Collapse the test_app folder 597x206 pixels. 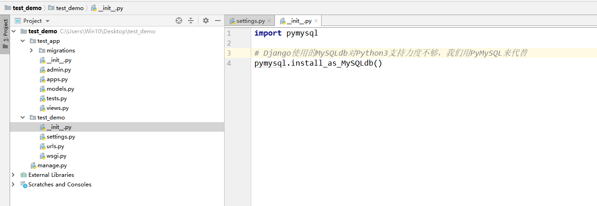[23, 41]
